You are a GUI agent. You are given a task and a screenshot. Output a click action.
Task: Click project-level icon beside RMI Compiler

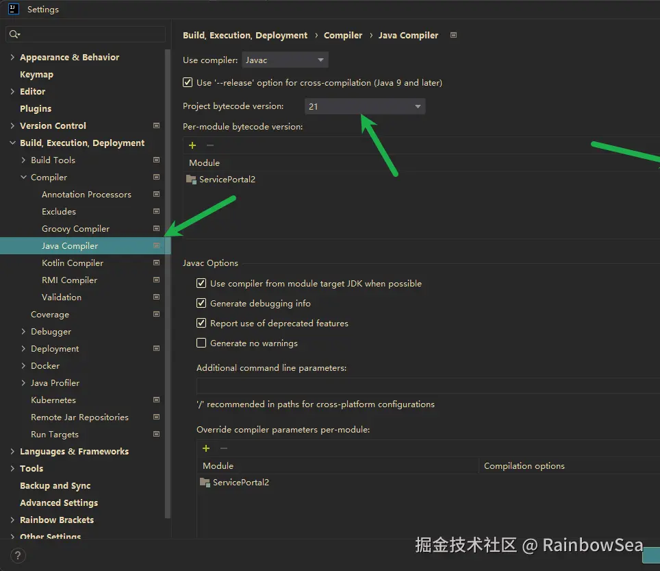156,280
